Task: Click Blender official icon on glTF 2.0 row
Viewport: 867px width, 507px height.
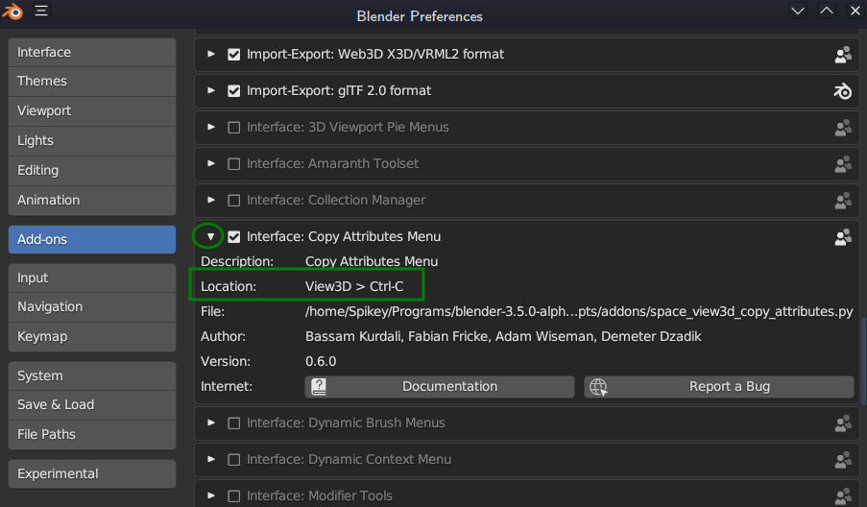Action: coord(843,90)
